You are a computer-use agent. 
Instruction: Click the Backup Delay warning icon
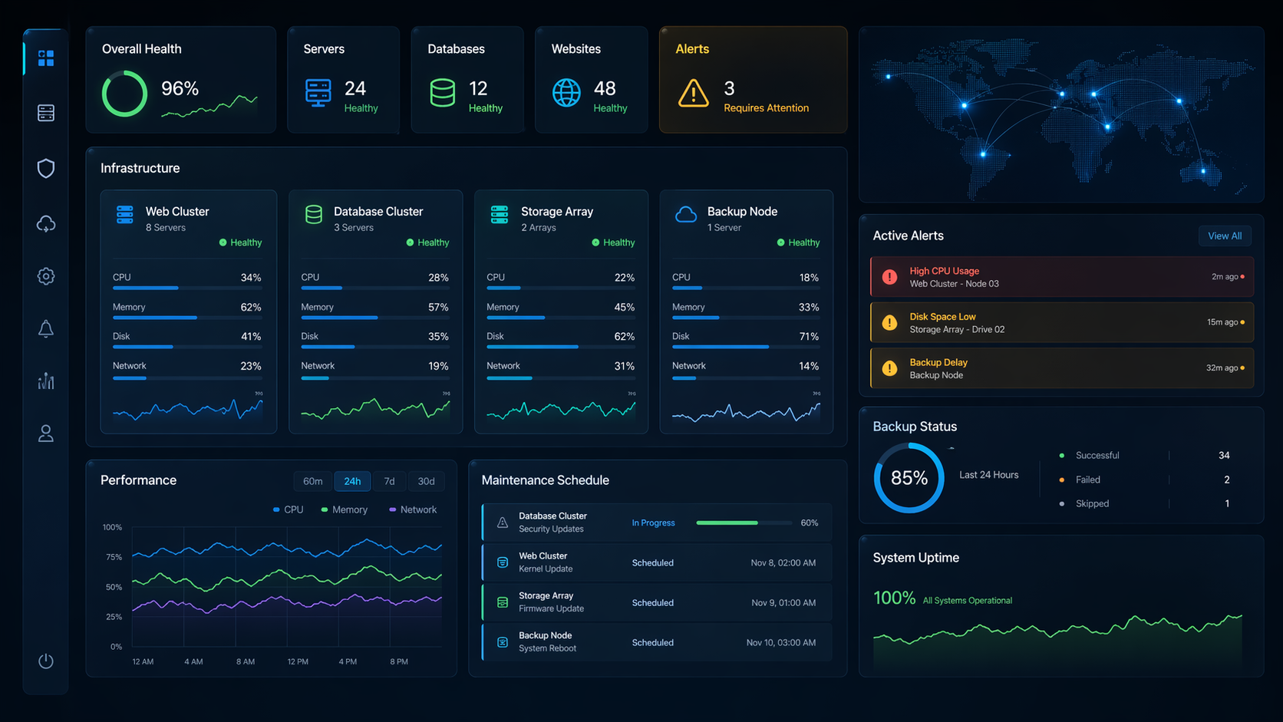[x=890, y=368]
